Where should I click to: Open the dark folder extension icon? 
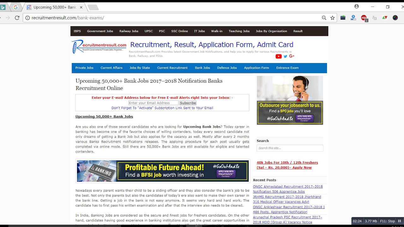click(x=343, y=18)
